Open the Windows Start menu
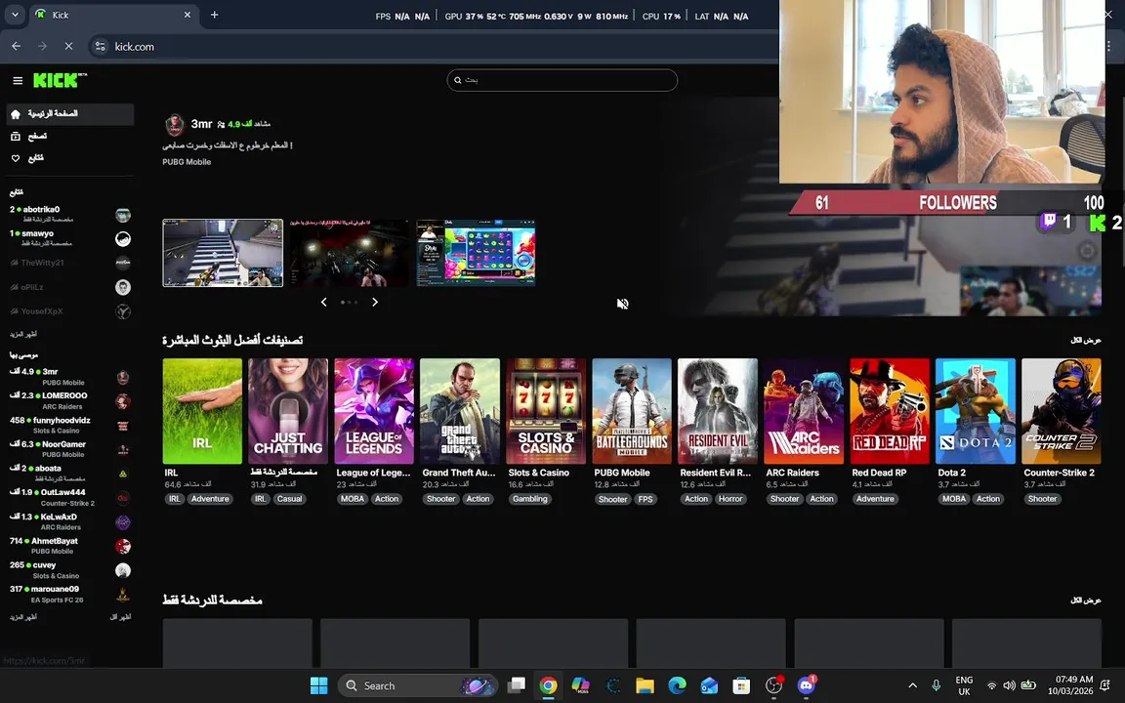Screen dimensions: 1125x703 pyautogui.click(x=319, y=685)
